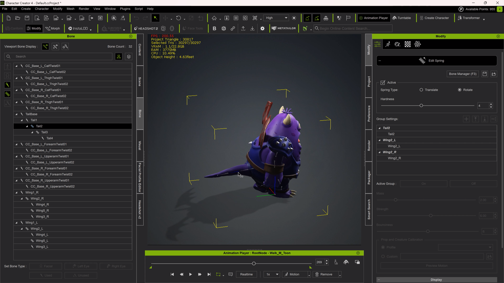Click Add Group plus icon
Screen dimensions: 504x283
(466, 119)
